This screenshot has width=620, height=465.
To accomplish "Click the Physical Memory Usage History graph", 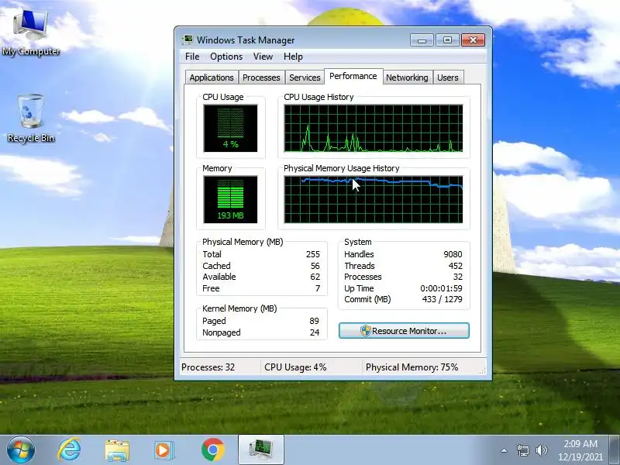I will click(x=374, y=200).
